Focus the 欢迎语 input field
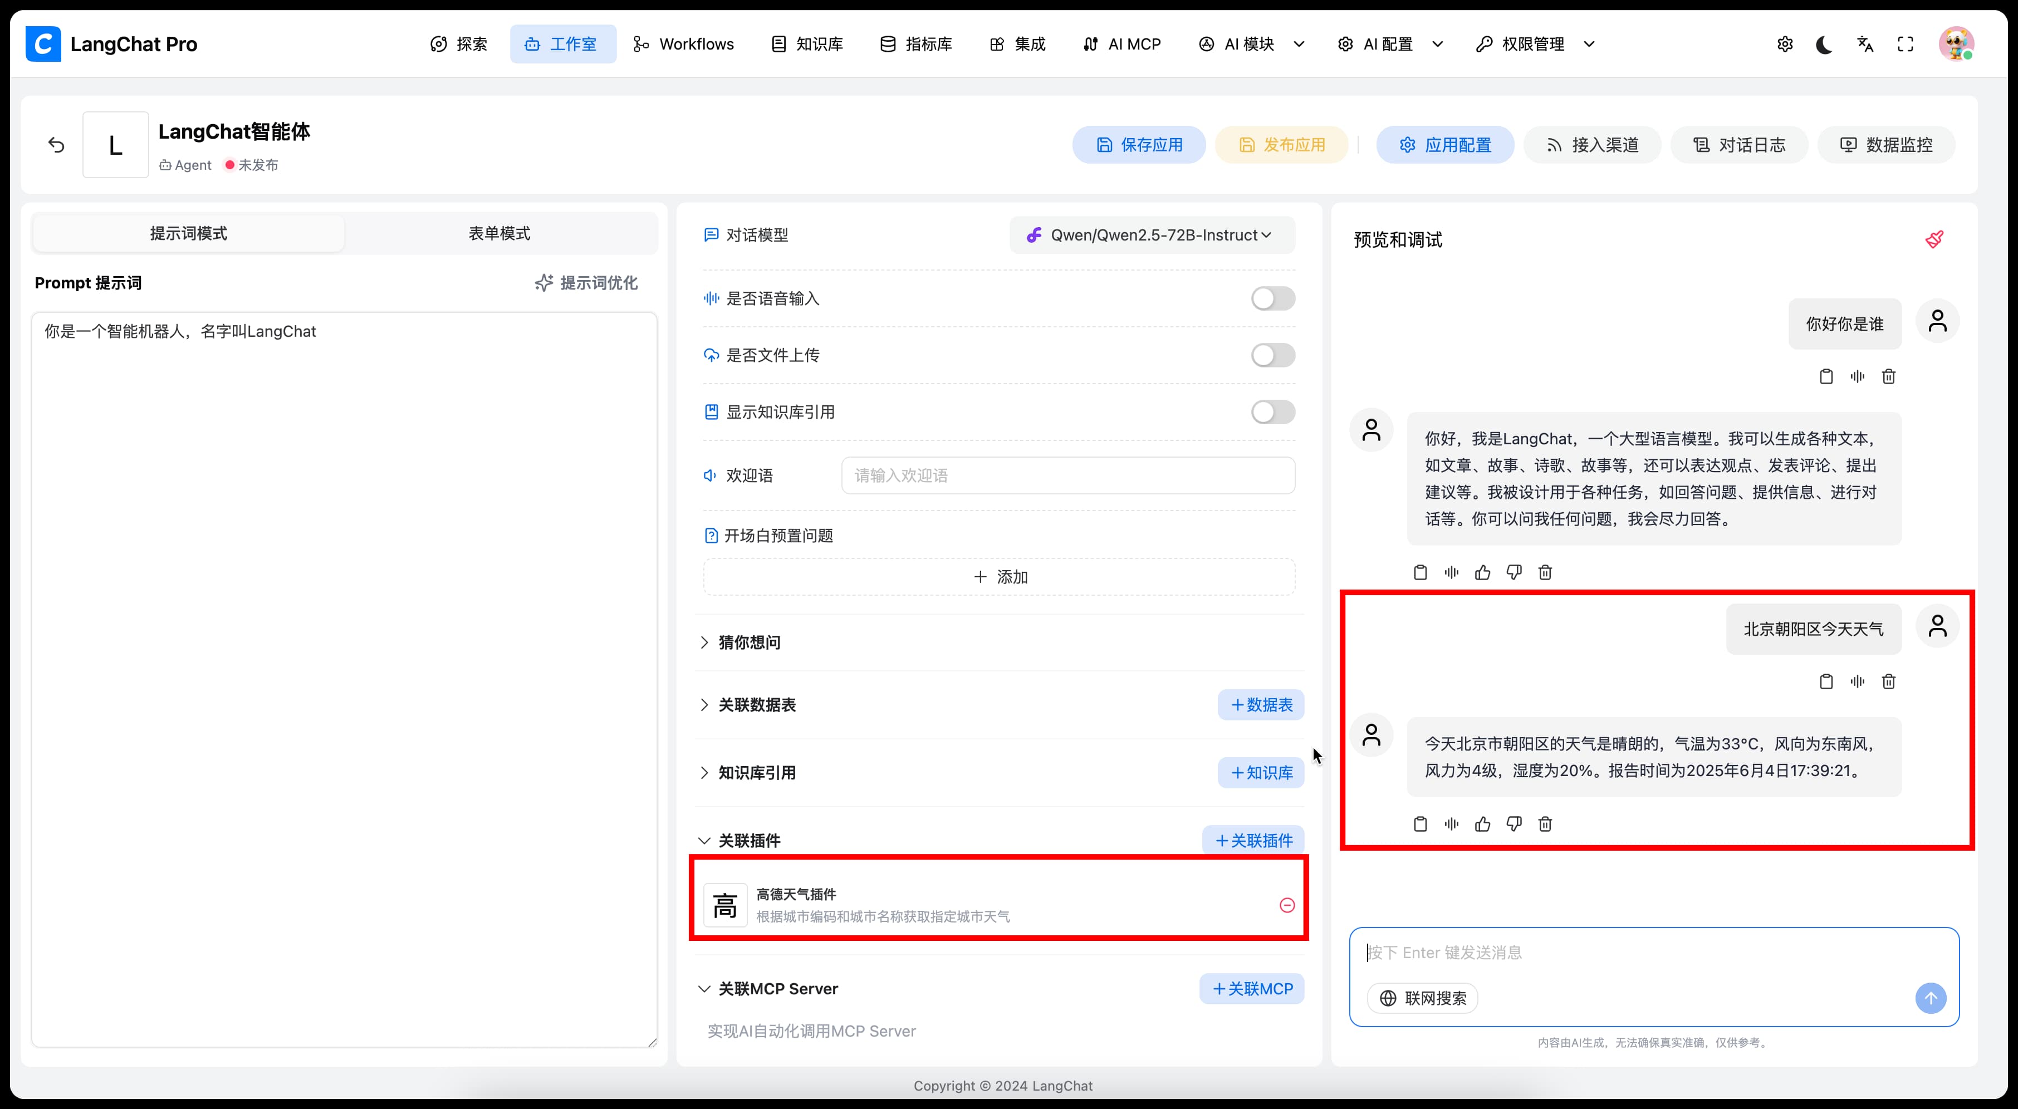This screenshot has height=1109, width=2018. (x=1069, y=475)
